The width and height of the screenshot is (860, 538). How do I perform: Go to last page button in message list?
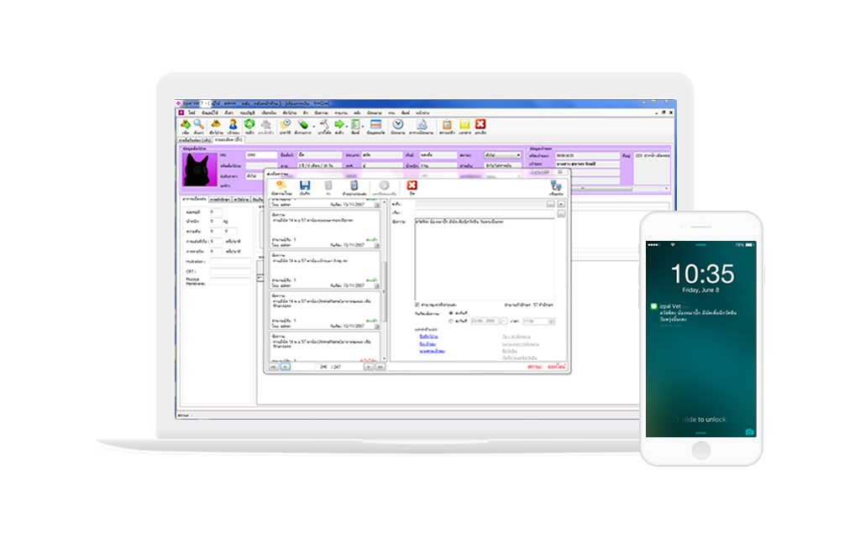click(380, 367)
